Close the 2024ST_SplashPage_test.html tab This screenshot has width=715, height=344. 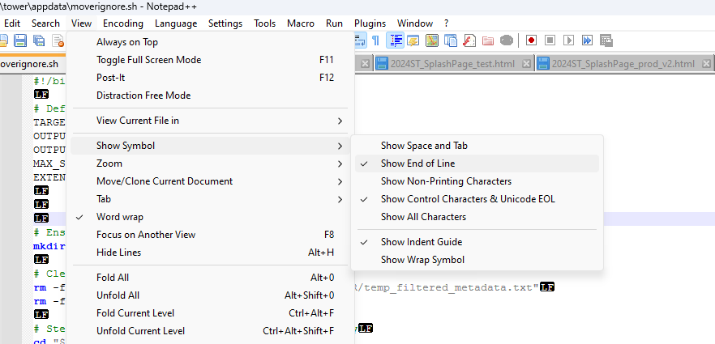click(x=526, y=64)
